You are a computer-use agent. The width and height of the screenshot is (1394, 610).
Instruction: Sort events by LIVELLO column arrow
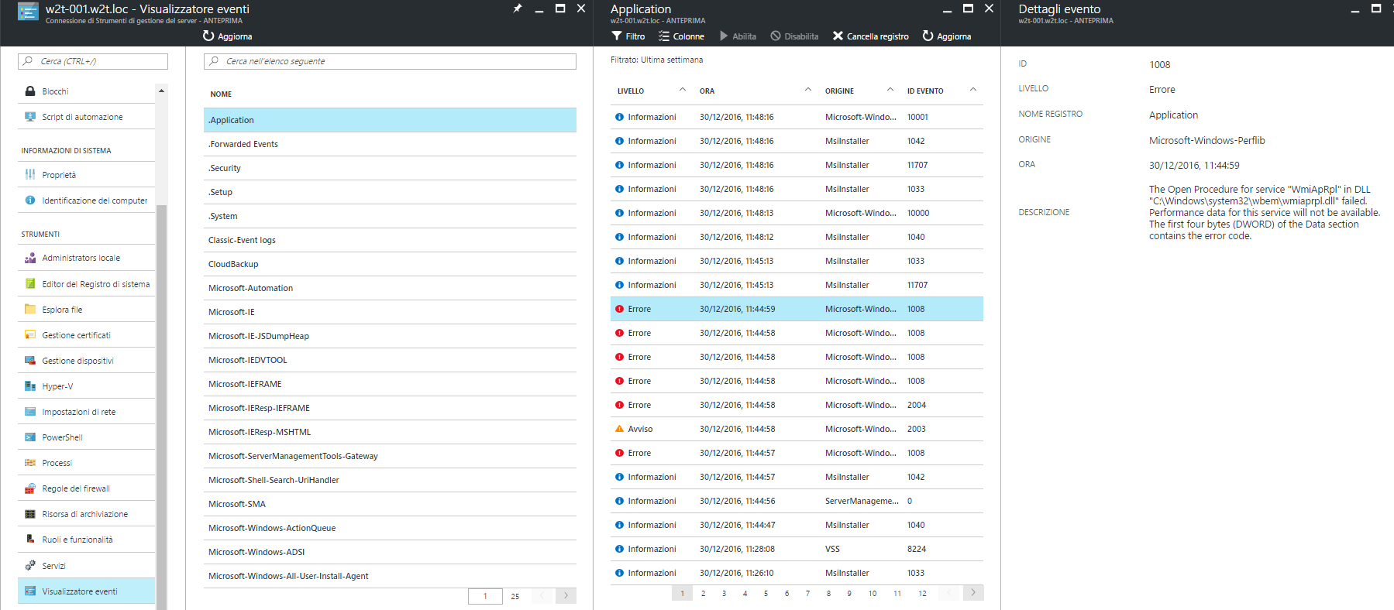pyautogui.click(x=682, y=90)
